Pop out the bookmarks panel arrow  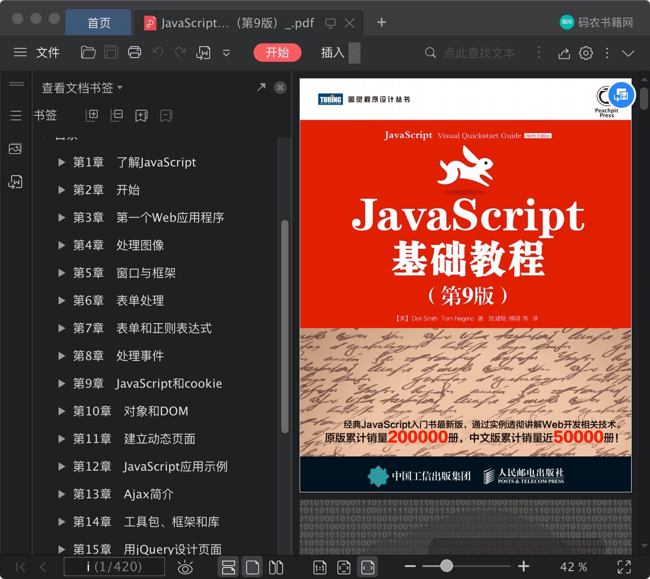pos(261,87)
